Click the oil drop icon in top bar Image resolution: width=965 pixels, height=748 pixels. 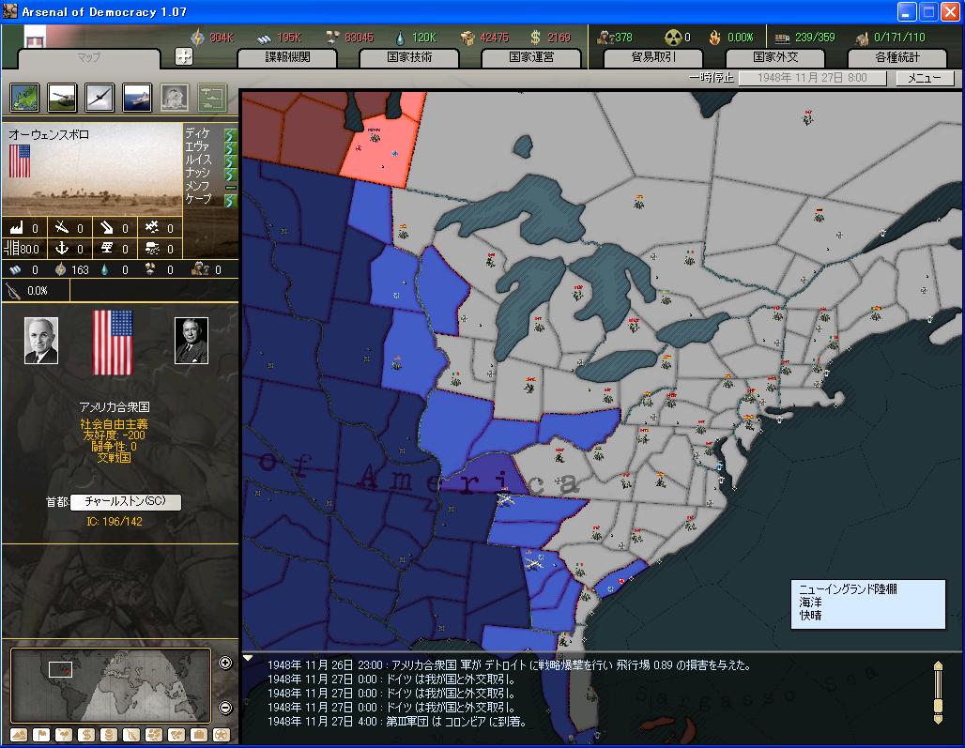pos(400,38)
